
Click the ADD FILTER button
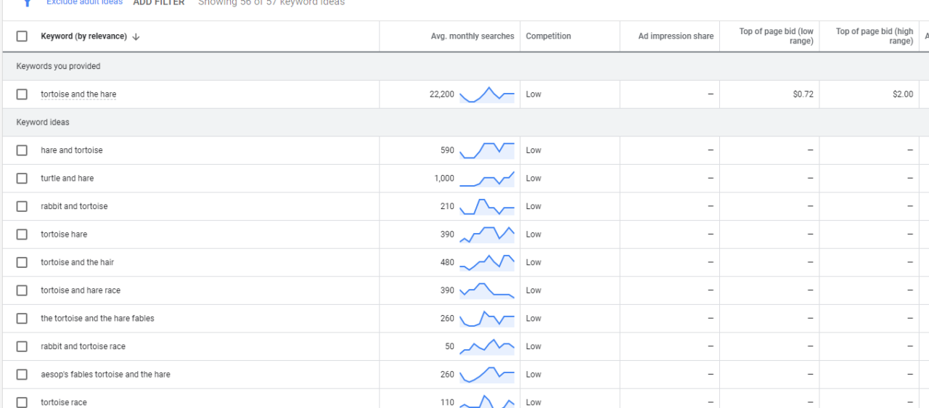[x=159, y=3]
